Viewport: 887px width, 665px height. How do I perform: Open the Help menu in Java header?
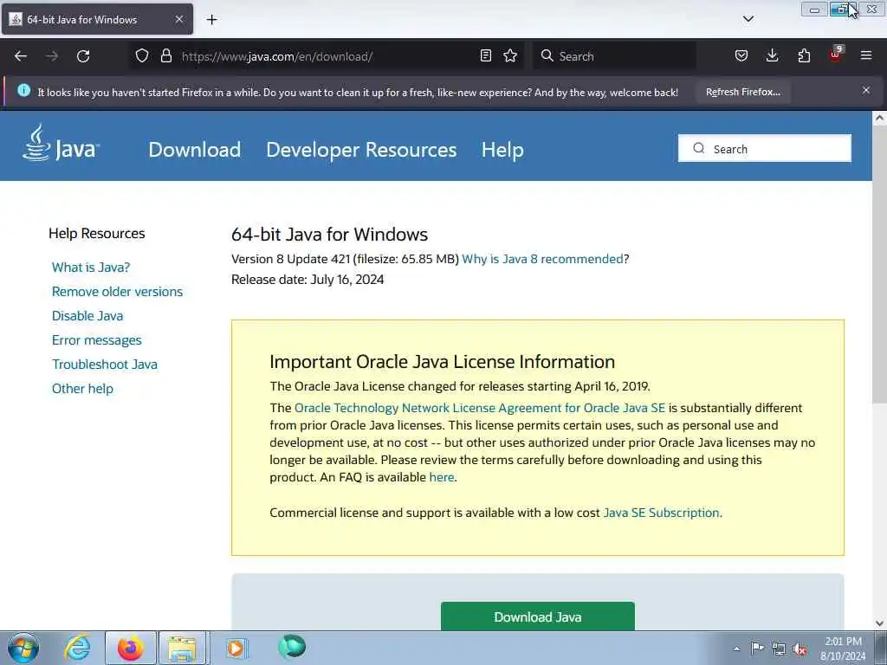point(502,150)
